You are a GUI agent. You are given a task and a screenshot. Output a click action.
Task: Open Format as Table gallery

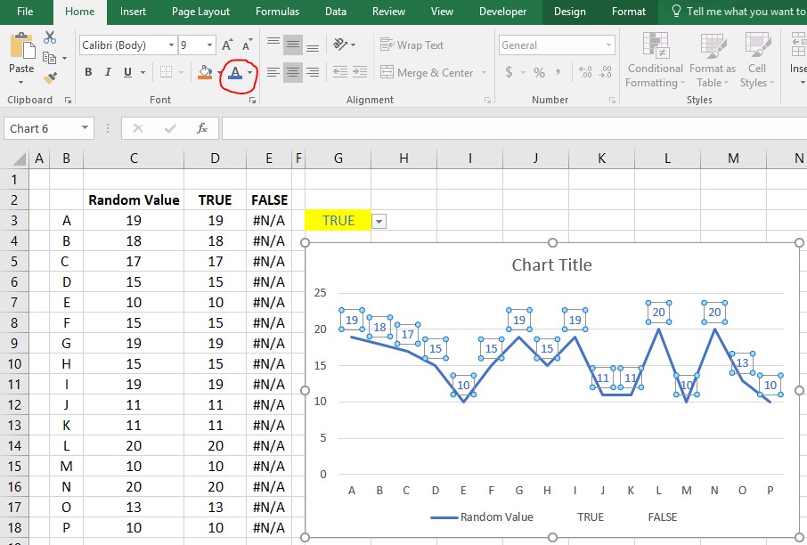713,60
